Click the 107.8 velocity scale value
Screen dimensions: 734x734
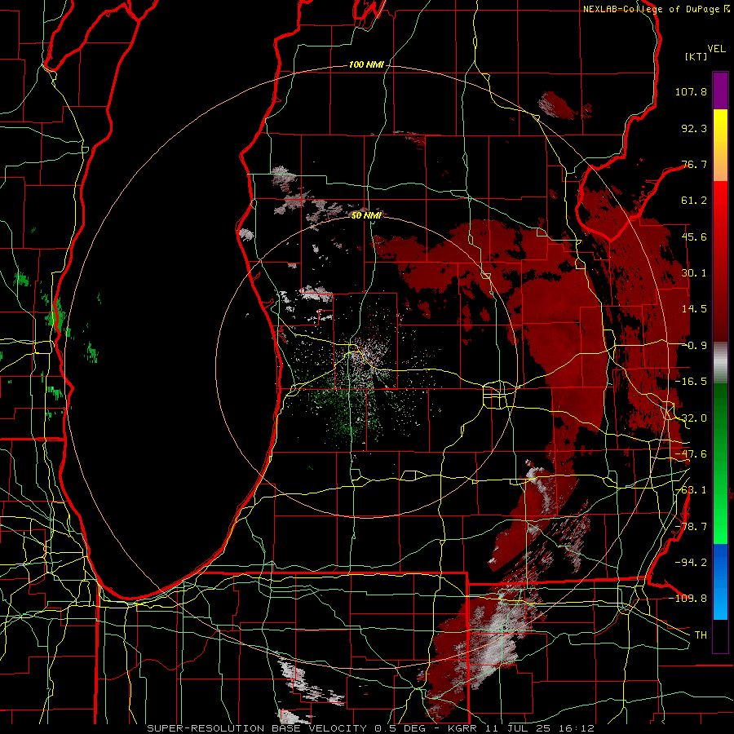691,91
